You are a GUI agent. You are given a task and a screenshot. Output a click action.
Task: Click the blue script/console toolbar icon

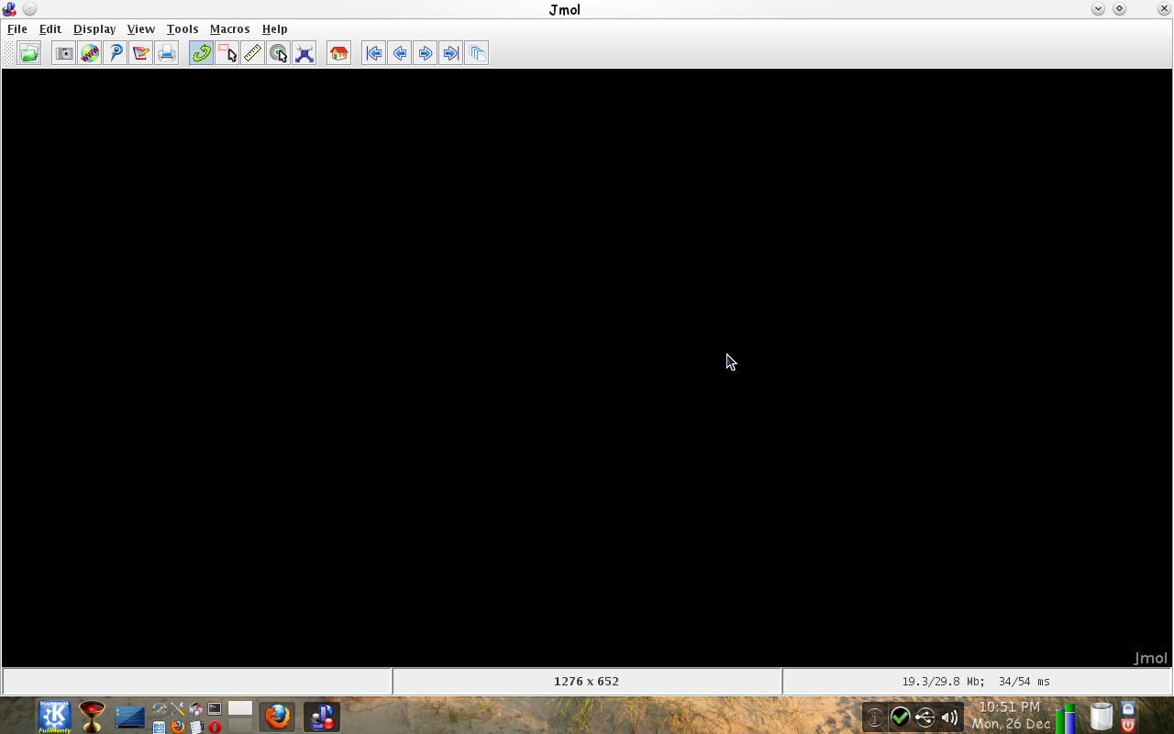115,53
